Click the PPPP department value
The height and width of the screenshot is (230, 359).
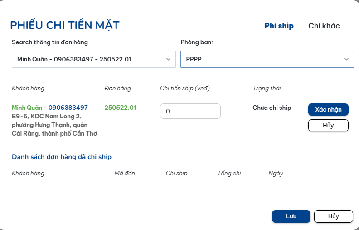194,59
